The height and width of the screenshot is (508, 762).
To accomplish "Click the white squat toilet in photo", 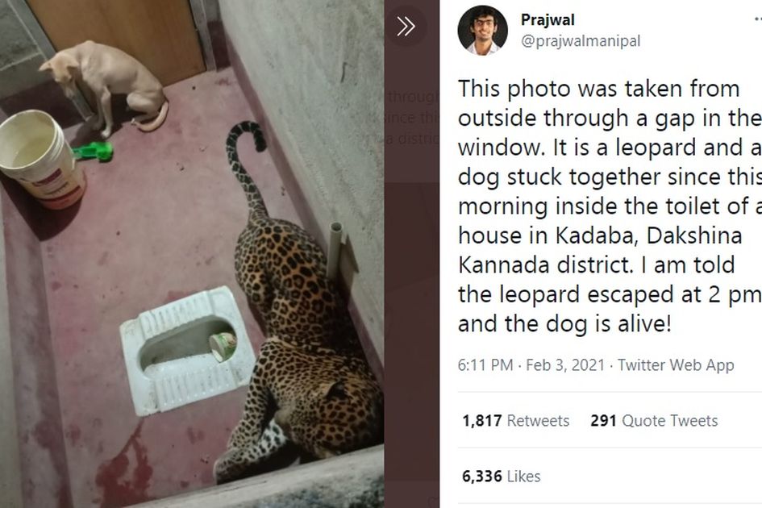I will click(x=188, y=351).
